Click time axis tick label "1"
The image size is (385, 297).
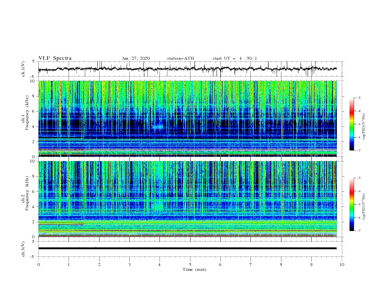coord(69,264)
